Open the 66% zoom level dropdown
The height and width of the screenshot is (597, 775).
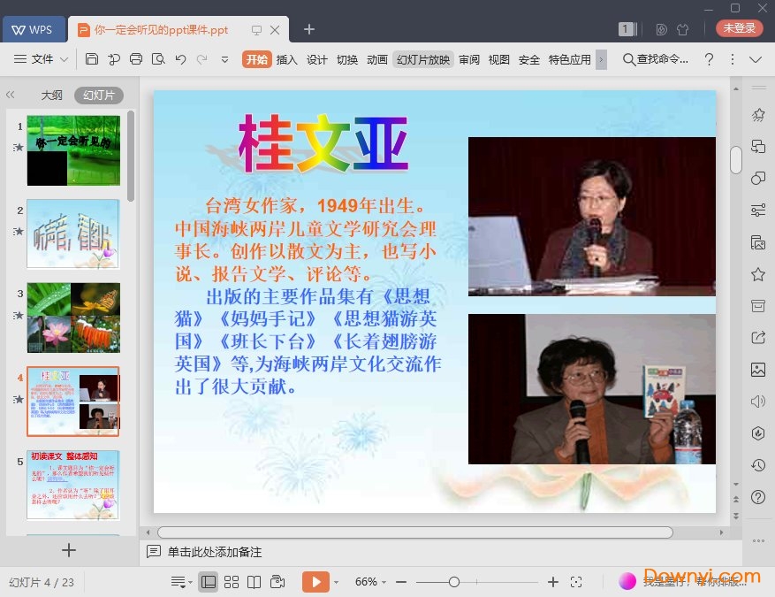click(x=370, y=582)
